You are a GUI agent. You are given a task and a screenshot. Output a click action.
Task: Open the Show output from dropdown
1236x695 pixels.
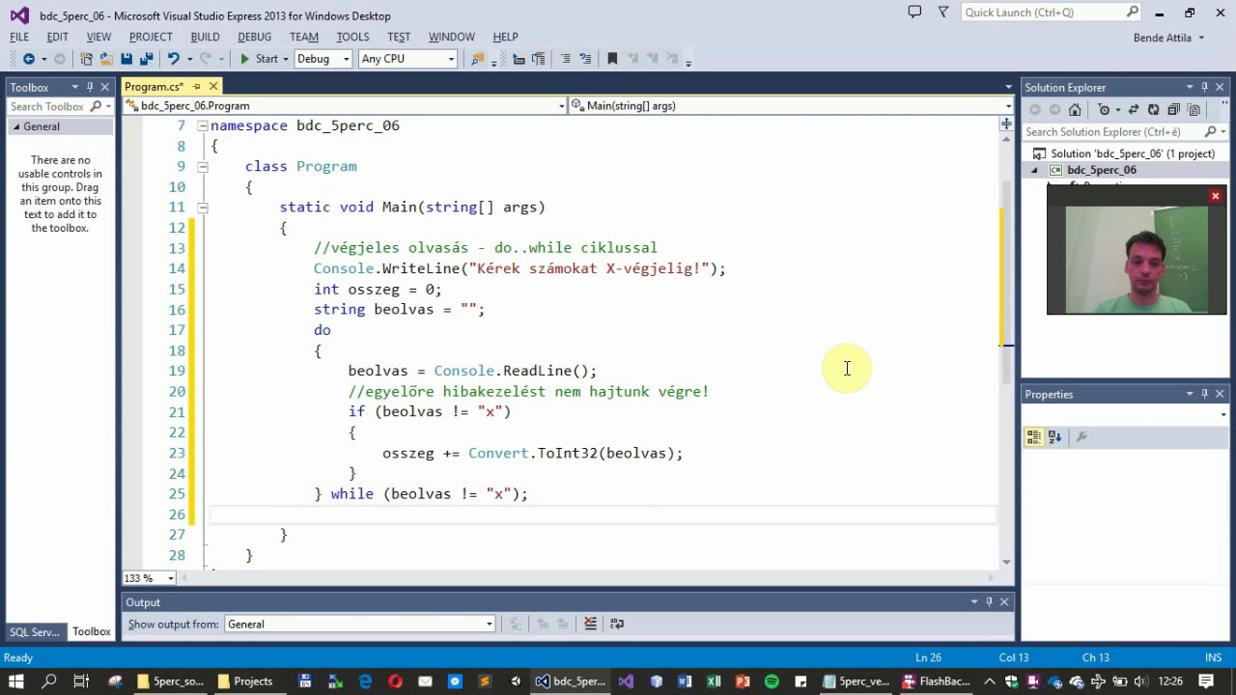359,624
